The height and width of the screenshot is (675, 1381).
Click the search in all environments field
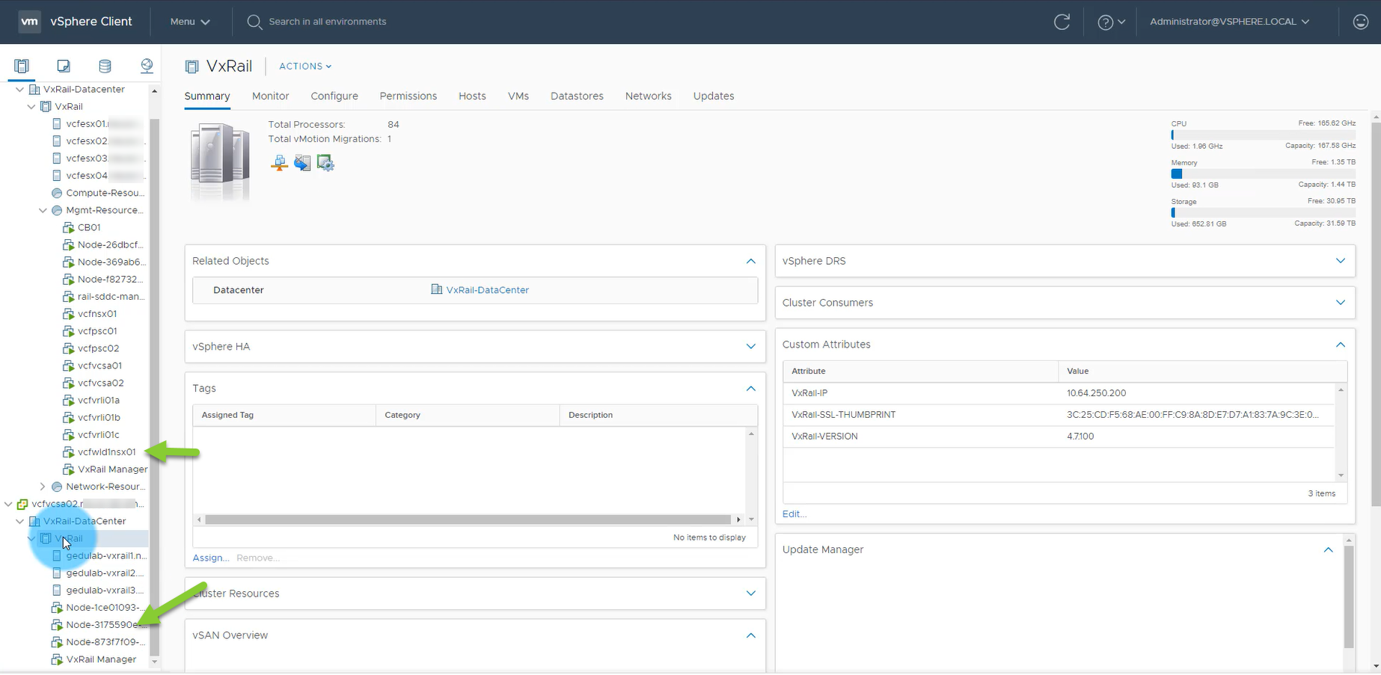pos(328,22)
